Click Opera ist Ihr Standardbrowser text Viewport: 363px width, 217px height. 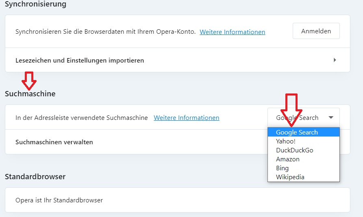point(59,200)
